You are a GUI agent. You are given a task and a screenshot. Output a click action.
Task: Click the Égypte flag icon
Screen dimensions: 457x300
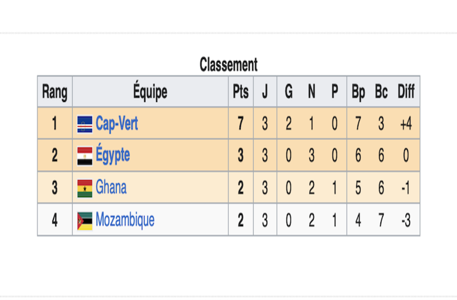tap(85, 156)
